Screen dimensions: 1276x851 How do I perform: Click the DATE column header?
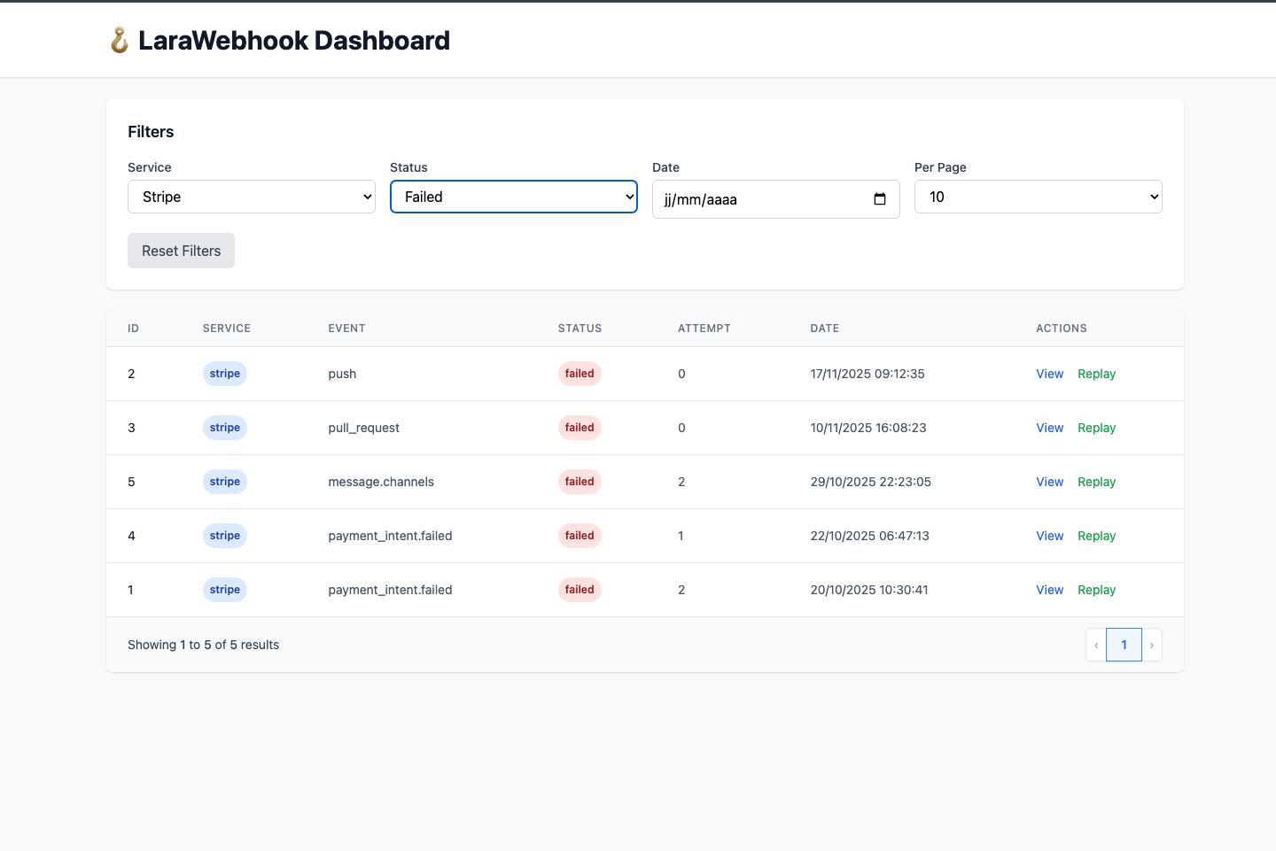824,328
